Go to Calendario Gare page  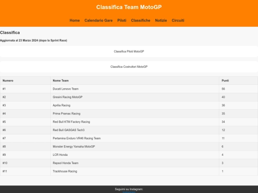pos(98,20)
